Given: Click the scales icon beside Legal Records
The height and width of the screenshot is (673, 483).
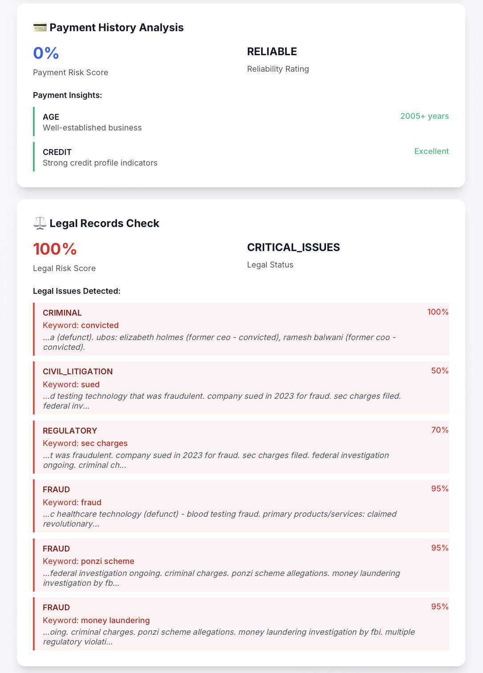Looking at the screenshot, I should coord(40,223).
